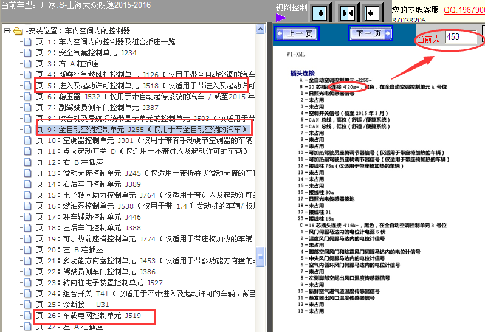Click the page icon beside 页 12 右 B 柱插座

(28, 162)
